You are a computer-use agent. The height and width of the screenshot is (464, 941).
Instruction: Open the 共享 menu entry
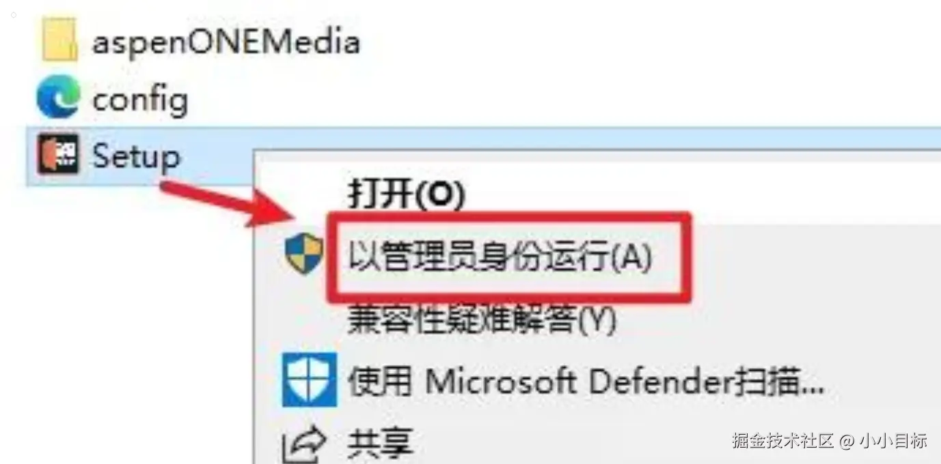(x=381, y=443)
